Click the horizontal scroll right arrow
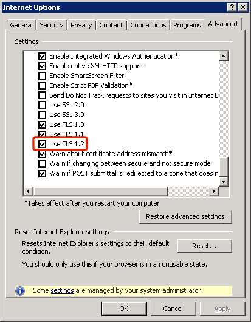251x322 pixels. coord(214,191)
